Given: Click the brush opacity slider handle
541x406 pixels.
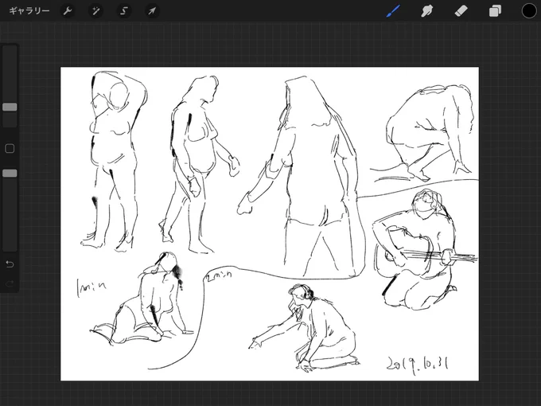Looking at the screenshot, I should [x=10, y=174].
